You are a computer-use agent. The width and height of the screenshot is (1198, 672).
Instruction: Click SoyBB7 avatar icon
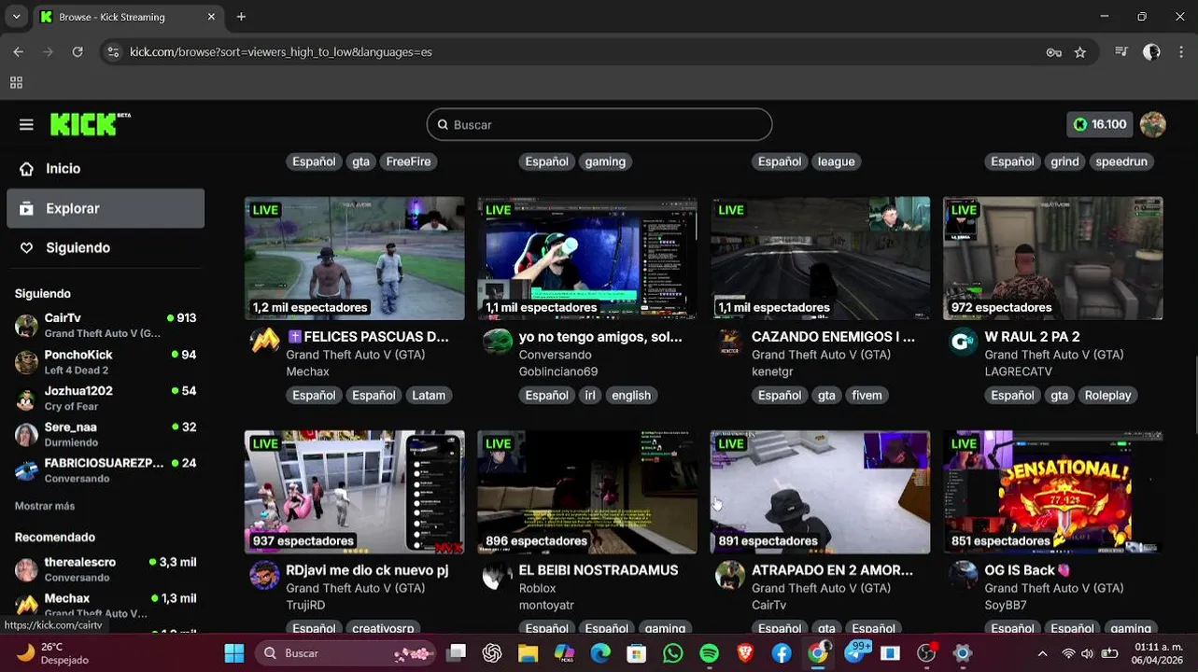964,575
